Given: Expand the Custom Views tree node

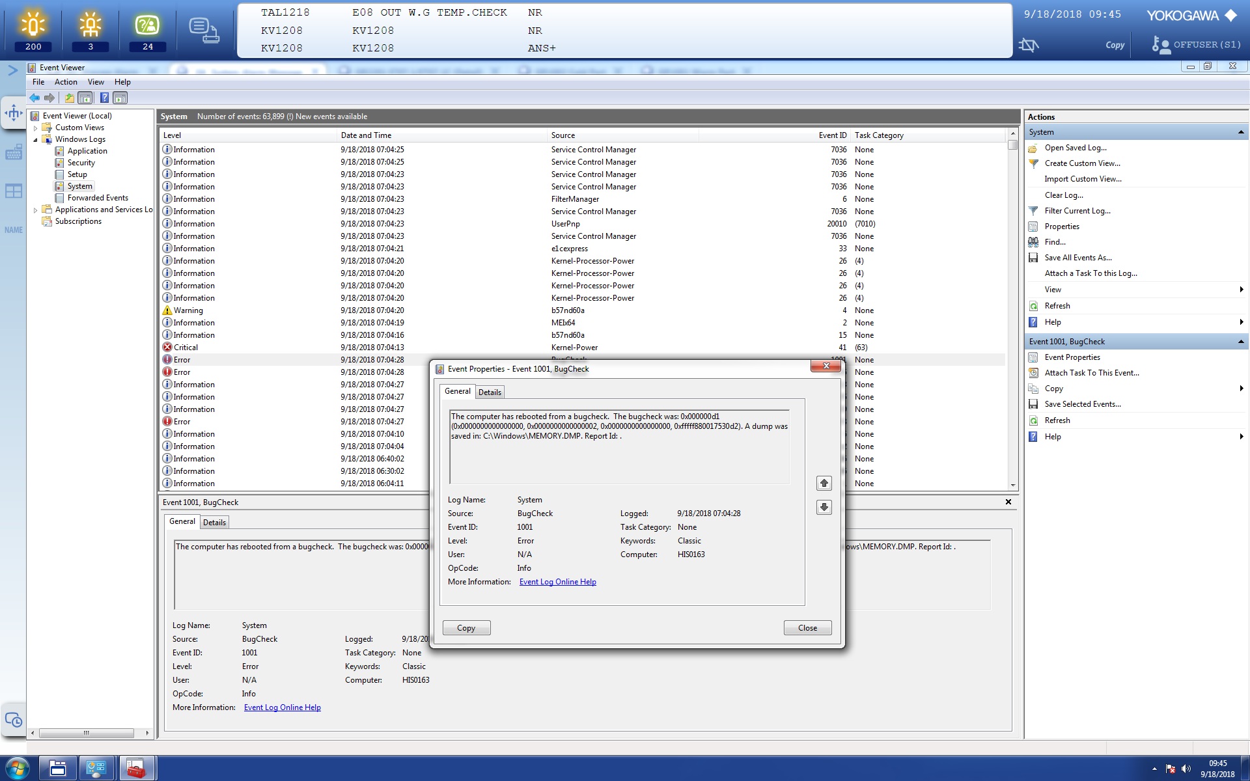Looking at the screenshot, I should click(36, 128).
